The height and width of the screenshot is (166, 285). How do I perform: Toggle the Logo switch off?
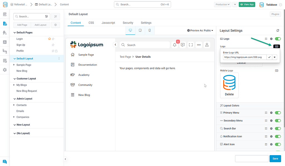click(278, 39)
